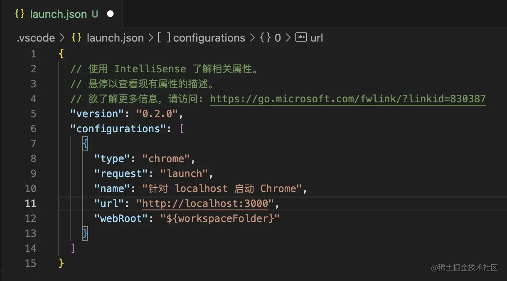Image resolution: width=507 pixels, height=281 pixels.
Task: Open the configurations breadcrumb segment
Action: click(x=209, y=38)
